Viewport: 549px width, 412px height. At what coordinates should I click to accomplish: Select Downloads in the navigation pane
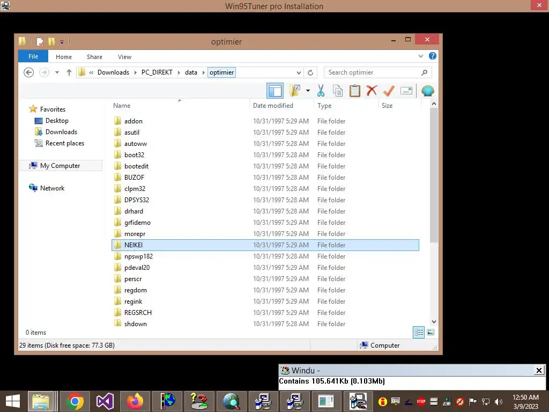click(61, 132)
